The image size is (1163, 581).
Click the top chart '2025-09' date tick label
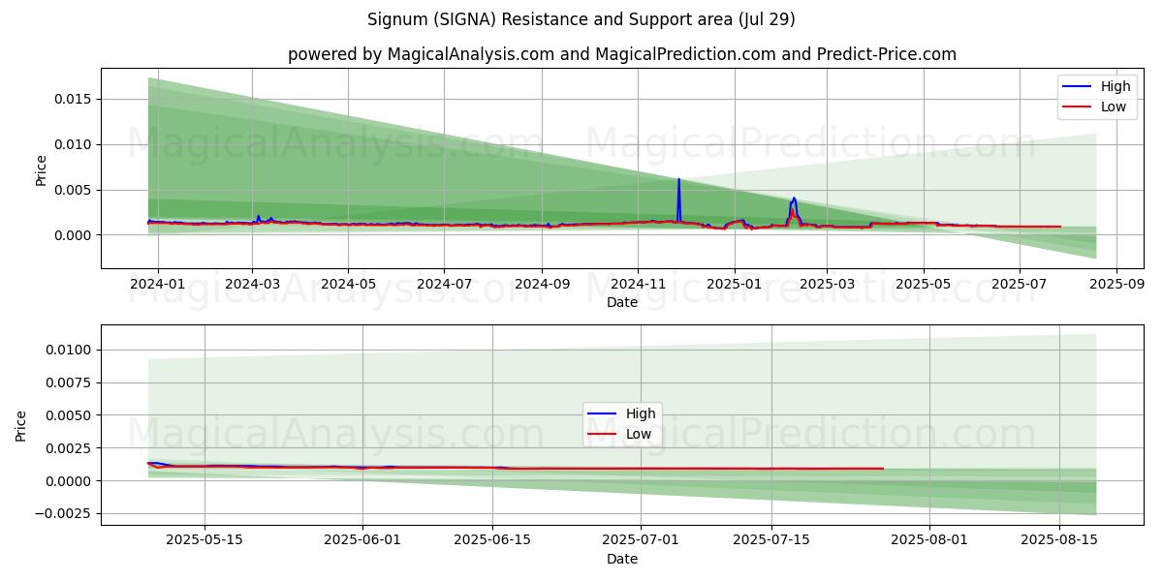coord(1116,285)
